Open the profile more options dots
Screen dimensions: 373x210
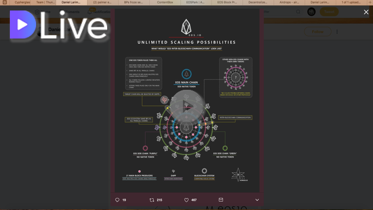pyautogui.click(x=337, y=32)
